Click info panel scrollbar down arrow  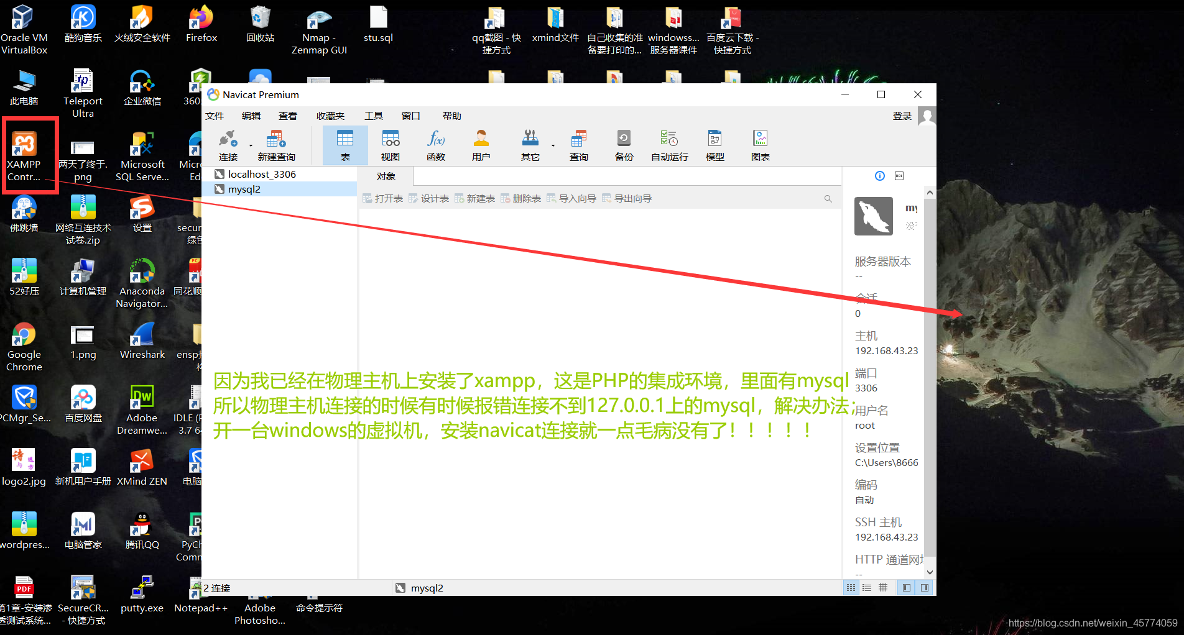pos(930,572)
